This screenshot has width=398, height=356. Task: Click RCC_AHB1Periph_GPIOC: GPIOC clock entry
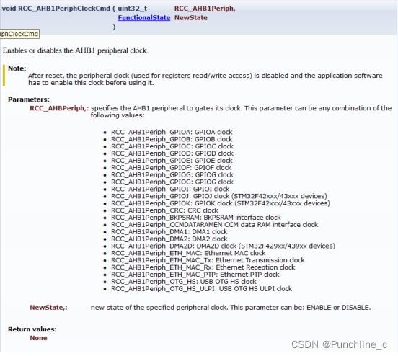tap(172, 146)
